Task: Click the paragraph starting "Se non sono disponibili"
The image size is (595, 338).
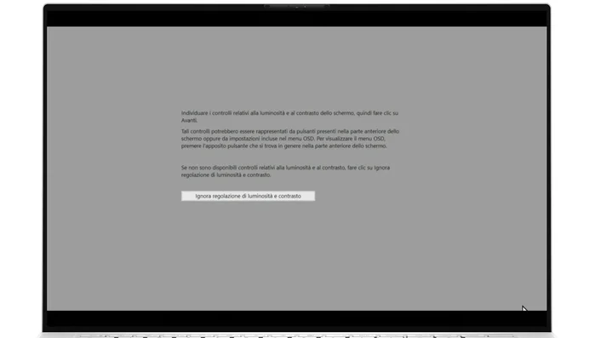Action: coord(285,171)
